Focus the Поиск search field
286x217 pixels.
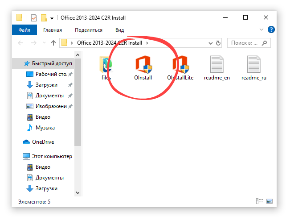[249, 43]
